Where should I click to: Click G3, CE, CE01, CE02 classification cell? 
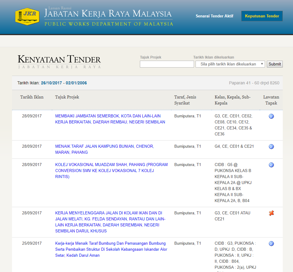(x=233, y=125)
